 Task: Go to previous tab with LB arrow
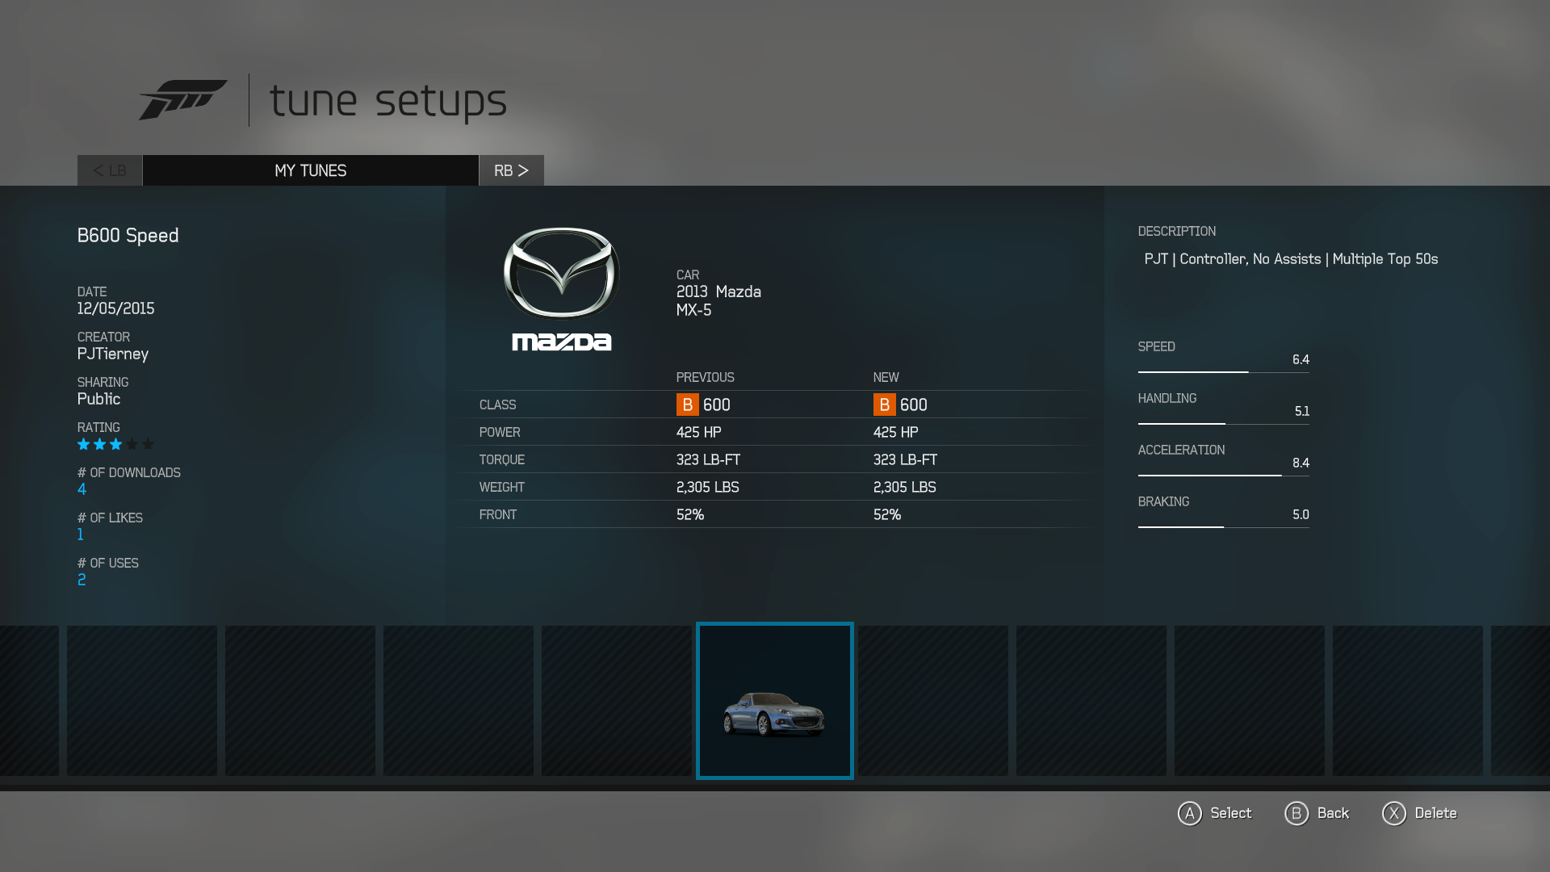click(110, 170)
